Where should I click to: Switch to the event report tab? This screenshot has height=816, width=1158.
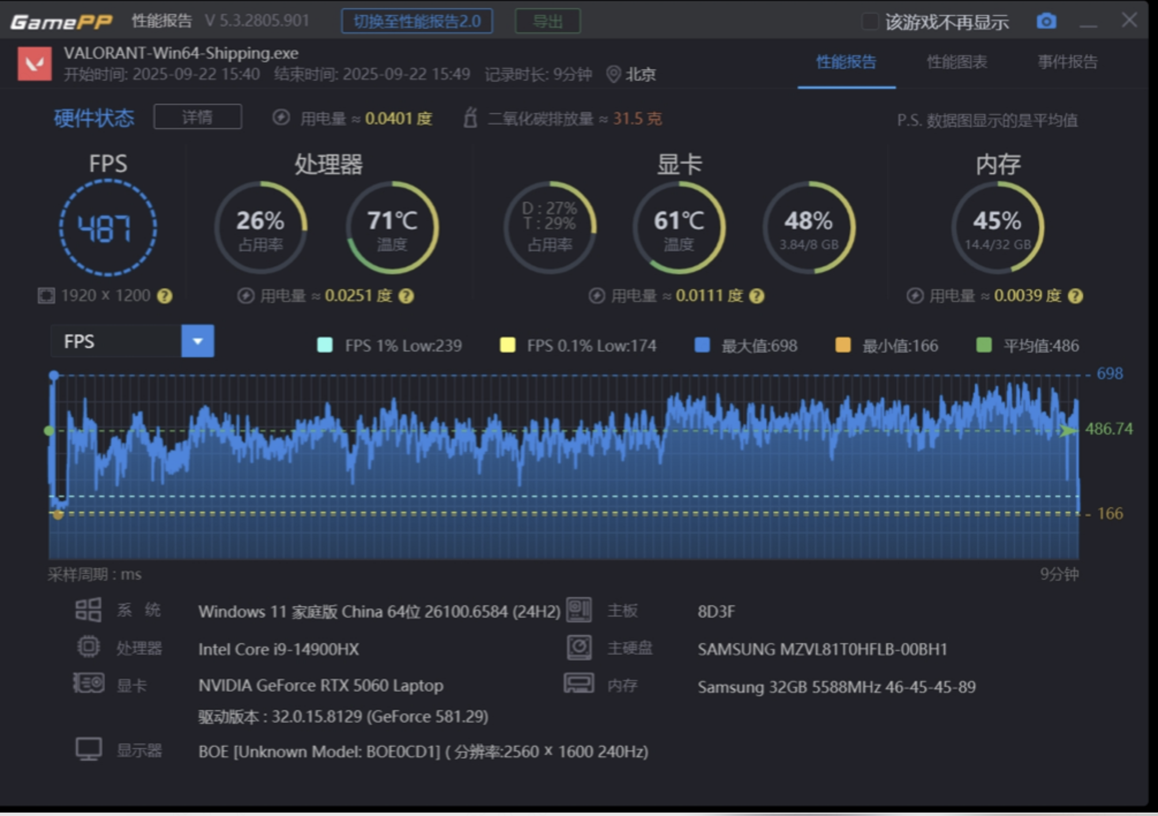click(1067, 62)
